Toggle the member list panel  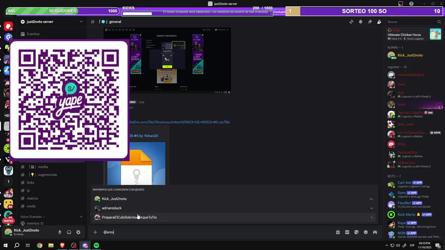pos(379,22)
